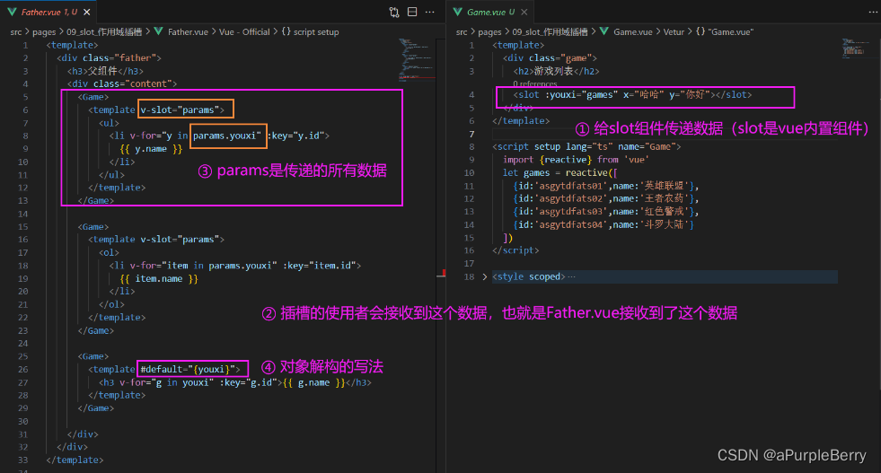Click the '英雄联盟' array entry line

[x=606, y=186]
